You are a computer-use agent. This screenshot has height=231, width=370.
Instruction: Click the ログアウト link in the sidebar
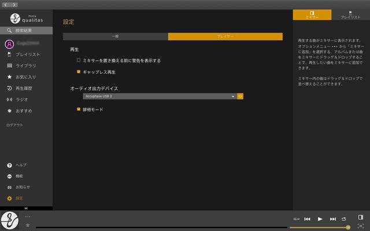tap(15, 125)
